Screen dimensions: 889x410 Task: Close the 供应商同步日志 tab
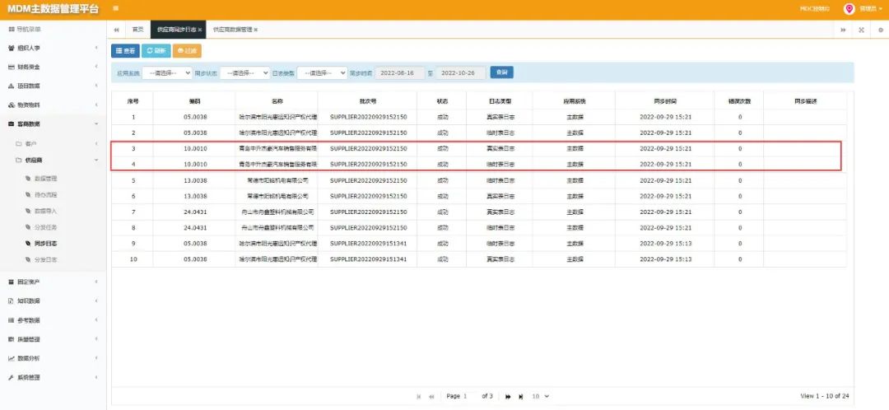pos(200,30)
